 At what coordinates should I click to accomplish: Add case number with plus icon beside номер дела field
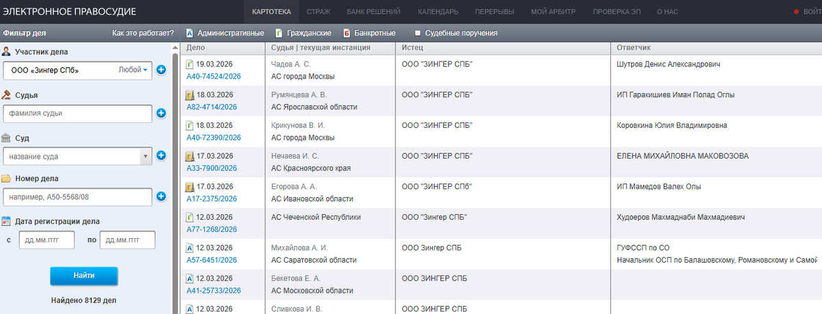pos(162,197)
